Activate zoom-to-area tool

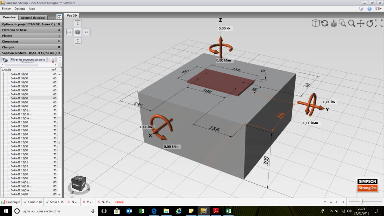point(342,23)
